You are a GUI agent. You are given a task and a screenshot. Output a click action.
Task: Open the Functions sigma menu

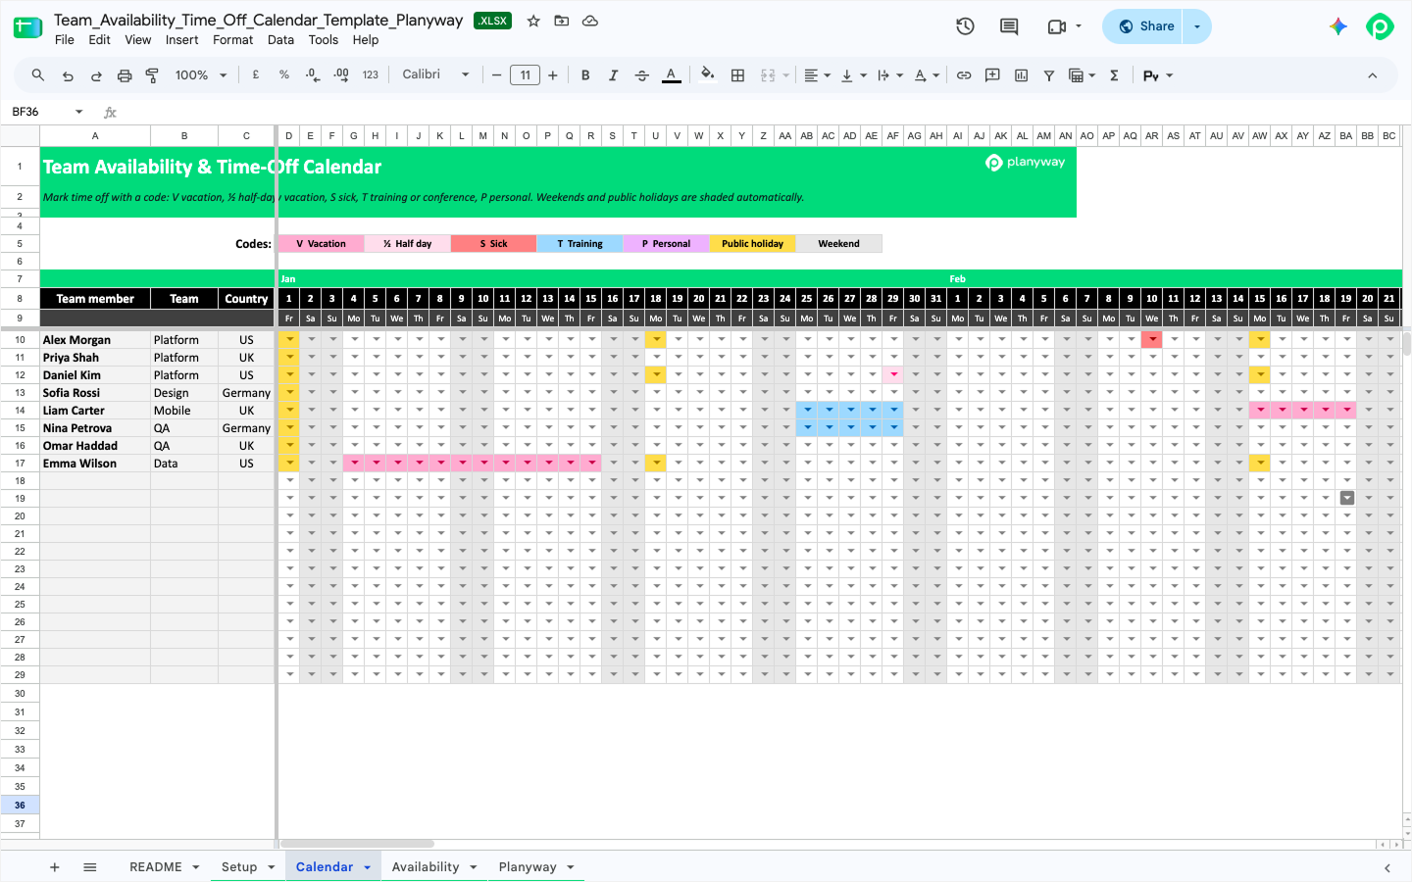tap(1114, 75)
